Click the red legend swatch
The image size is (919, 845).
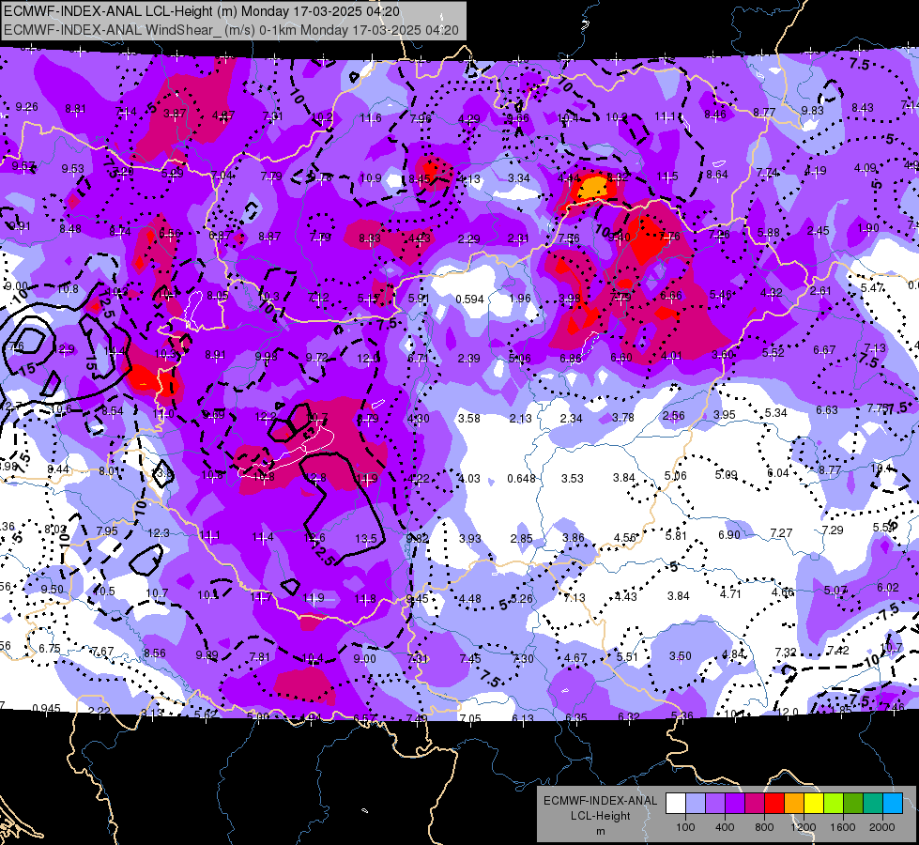pos(774,804)
